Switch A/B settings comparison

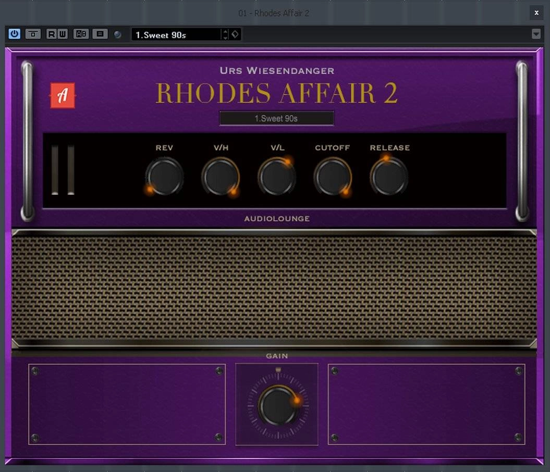coord(81,34)
